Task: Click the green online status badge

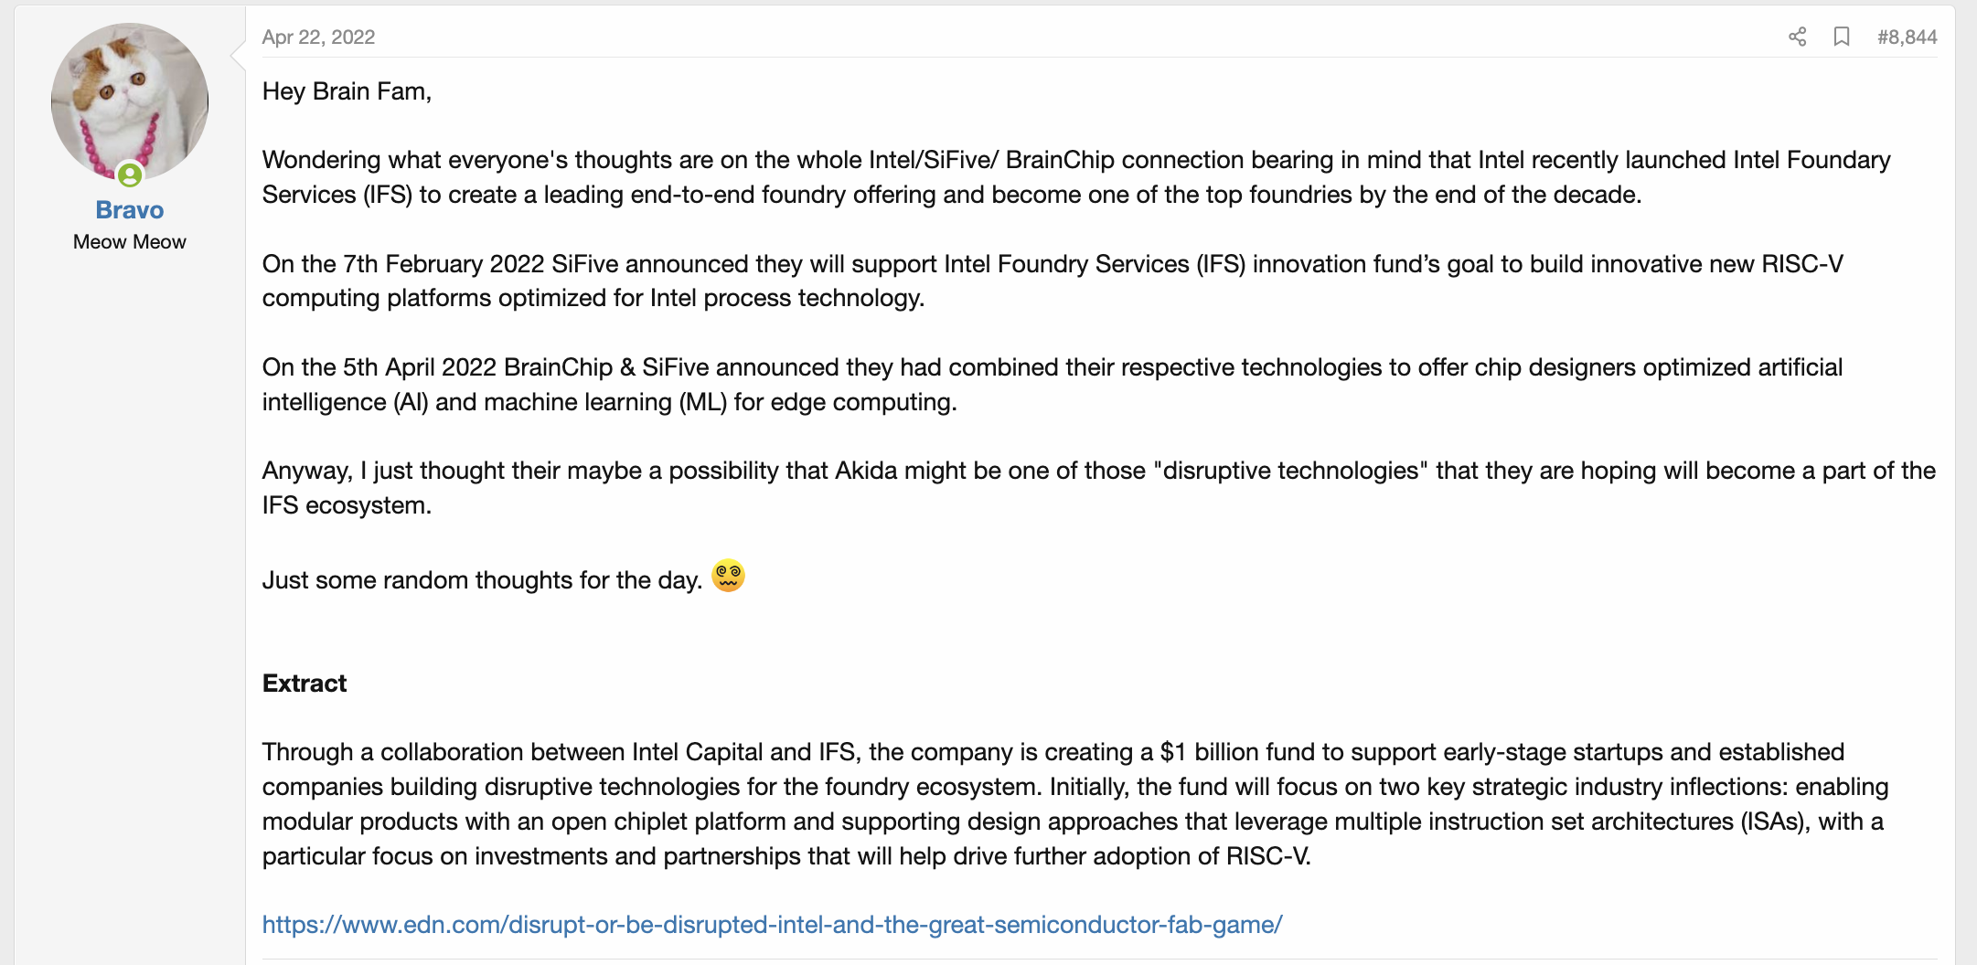Action: click(x=130, y=174)
